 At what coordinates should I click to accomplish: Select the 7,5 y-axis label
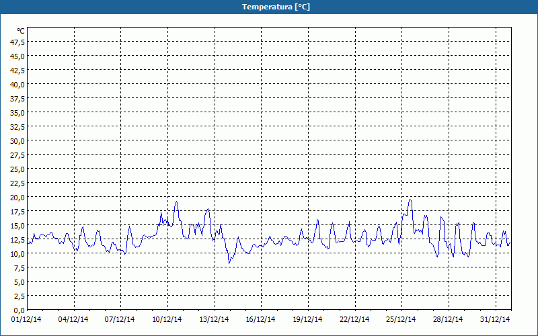[20, 268]
